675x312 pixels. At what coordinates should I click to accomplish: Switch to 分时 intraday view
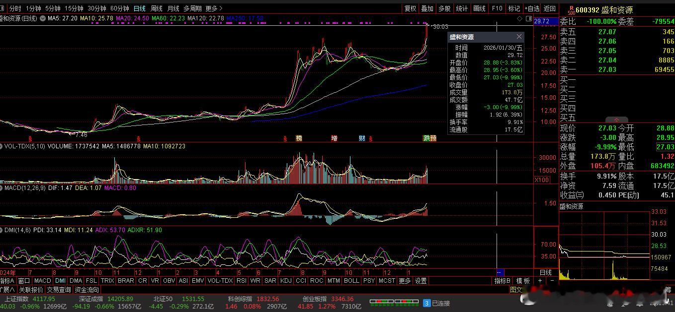(x=15, y=8)
